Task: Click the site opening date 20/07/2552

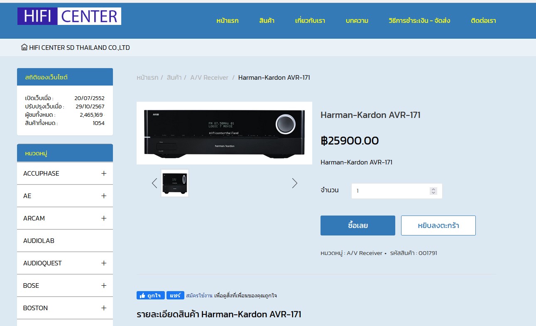Action: (89, 98)
